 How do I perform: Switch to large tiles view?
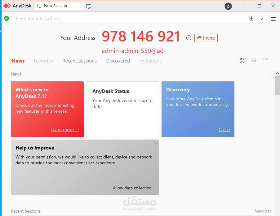(x=242, y=60)
